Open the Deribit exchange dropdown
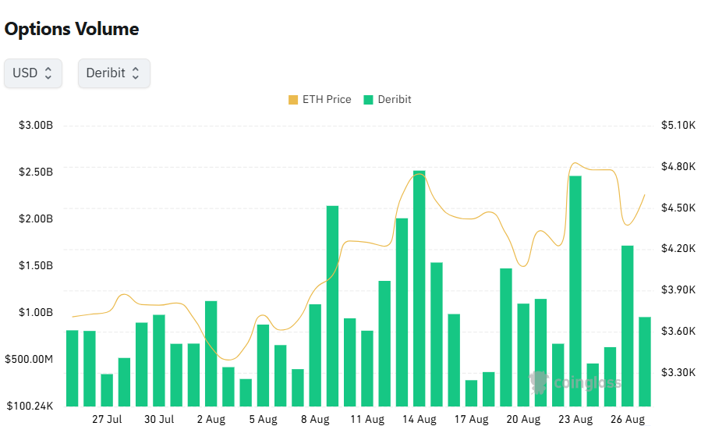The image size is (701, 426). tap(114, 73)
